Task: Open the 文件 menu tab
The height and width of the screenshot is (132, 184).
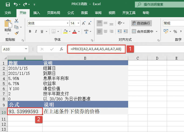Action: pos(8,13)
